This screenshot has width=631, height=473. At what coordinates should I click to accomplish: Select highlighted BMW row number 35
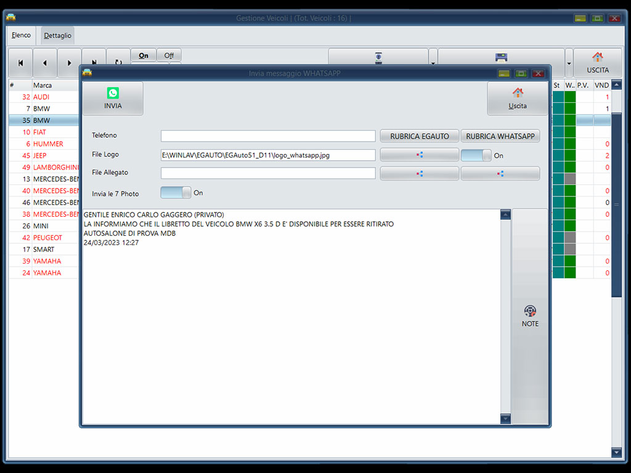[44, 120]
